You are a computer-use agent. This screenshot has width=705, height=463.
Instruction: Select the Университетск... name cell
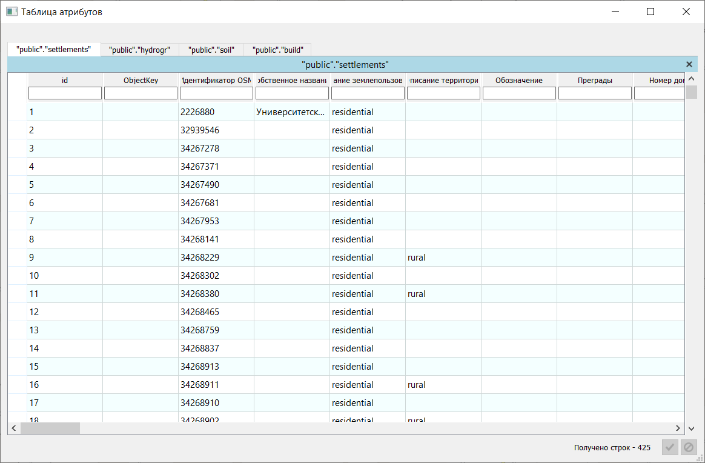(292, 112)
